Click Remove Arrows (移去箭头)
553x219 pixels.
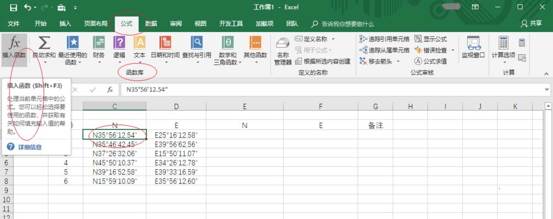pyautogui.click(x=376, y=61)
